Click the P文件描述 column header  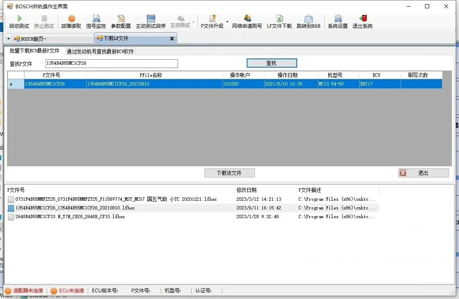tap(337, 190)
